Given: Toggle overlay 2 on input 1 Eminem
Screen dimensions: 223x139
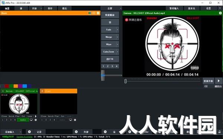Looking at the screenshot, I should [x=7, y=120].
